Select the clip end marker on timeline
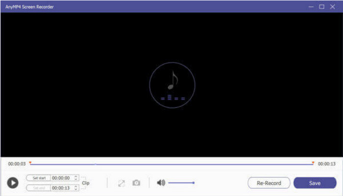343x196 pixels. [313, 163]
